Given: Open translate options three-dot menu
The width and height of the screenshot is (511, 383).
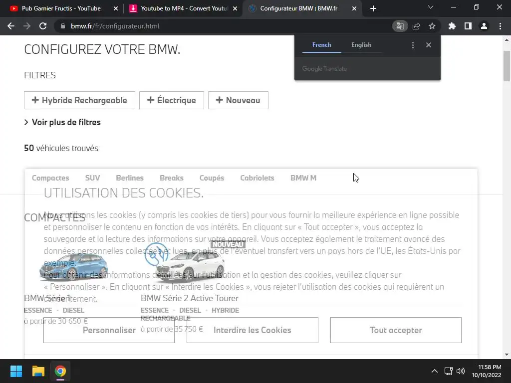Looking at the screenshot, I should [x=413, y=45].
